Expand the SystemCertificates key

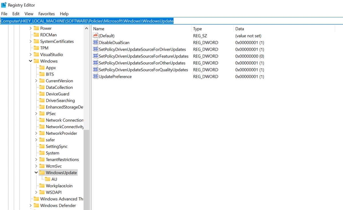[31, 41]
